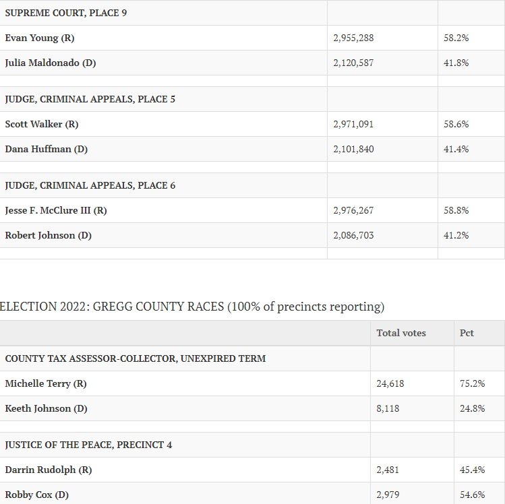The image size is (505, 504).
Task: Select the Total votes column header
Action: [401, 333]
